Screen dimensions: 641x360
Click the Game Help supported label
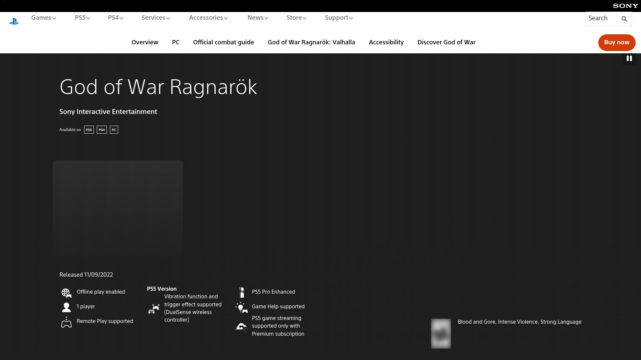[x=278, y=307]
